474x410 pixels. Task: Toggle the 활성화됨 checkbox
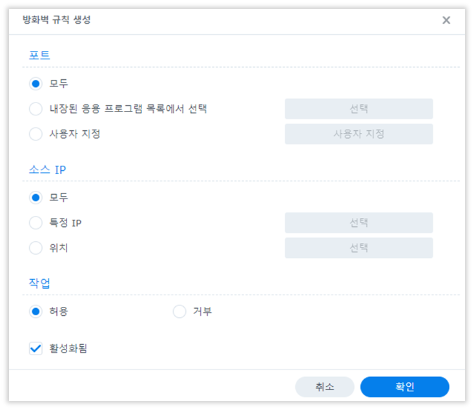(x=36, y=349)
